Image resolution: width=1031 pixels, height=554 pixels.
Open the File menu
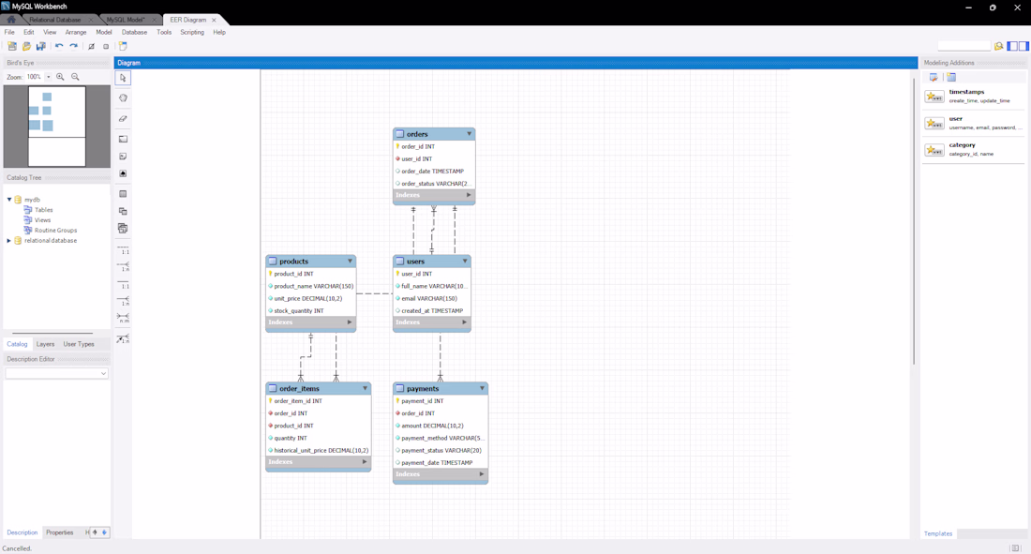pos(10,32)
